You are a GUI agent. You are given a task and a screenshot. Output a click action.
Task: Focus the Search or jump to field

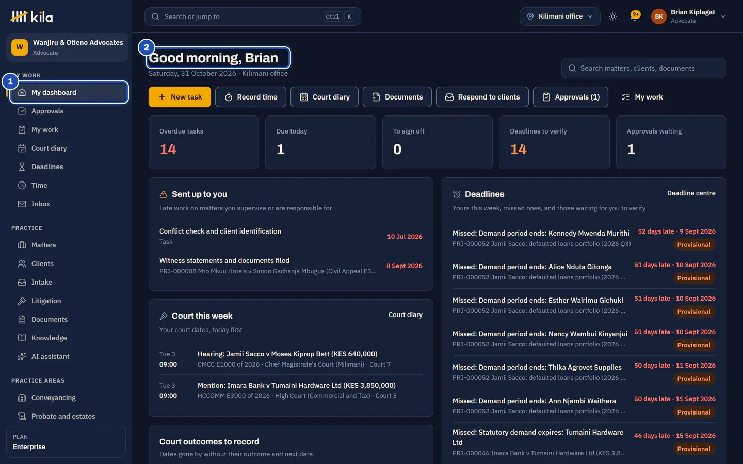coord(253,16)
